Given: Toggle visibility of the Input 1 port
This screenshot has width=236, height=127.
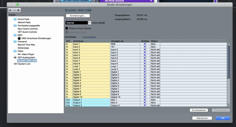Looking at the screenshot, I should (x=145, y=44).
